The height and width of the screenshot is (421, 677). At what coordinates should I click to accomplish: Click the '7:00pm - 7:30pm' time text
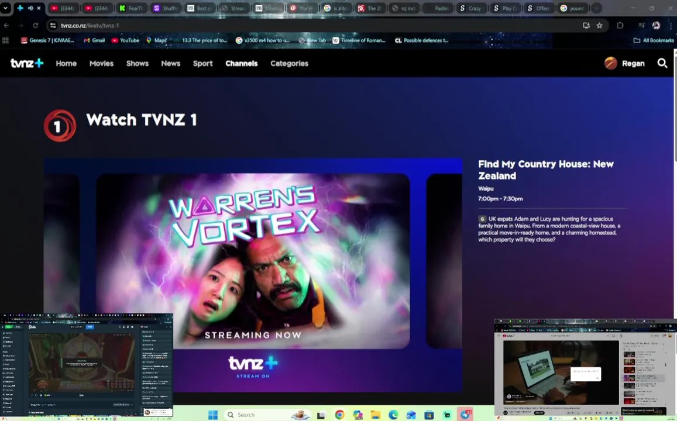[500, 199]
